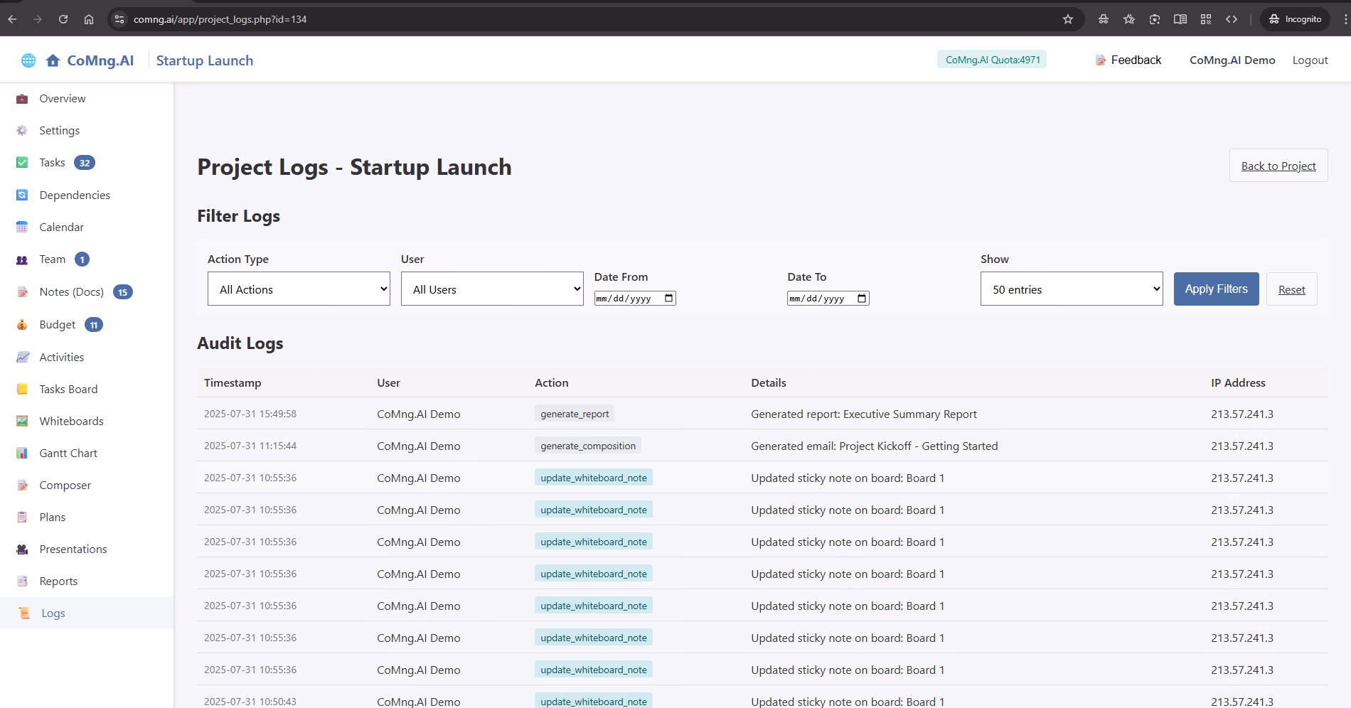
Task: Click the Back to Project button
Action: pyautogui.click(x=1278, y=166)
